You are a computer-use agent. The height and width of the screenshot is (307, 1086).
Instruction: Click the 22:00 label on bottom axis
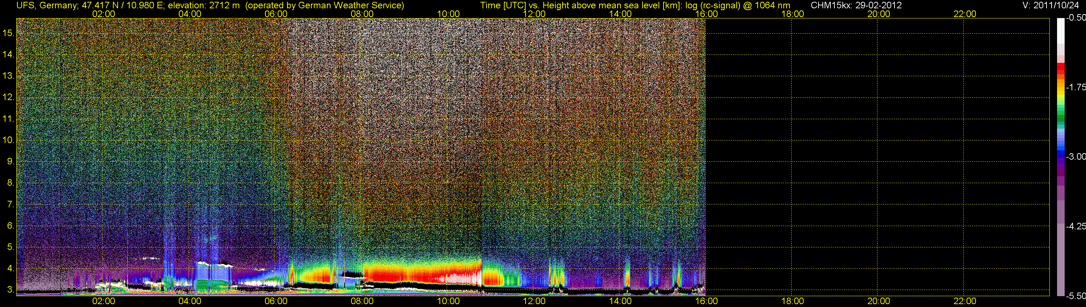point(965,301)
